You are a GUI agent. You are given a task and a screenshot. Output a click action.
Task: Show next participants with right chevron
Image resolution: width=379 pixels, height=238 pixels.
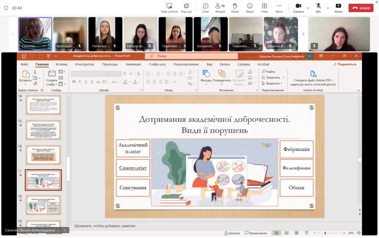point(303,34)
